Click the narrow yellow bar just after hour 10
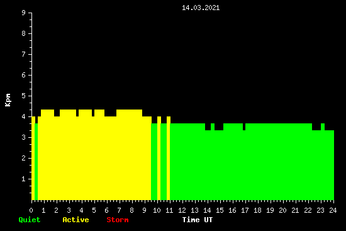 pos(159,158)
